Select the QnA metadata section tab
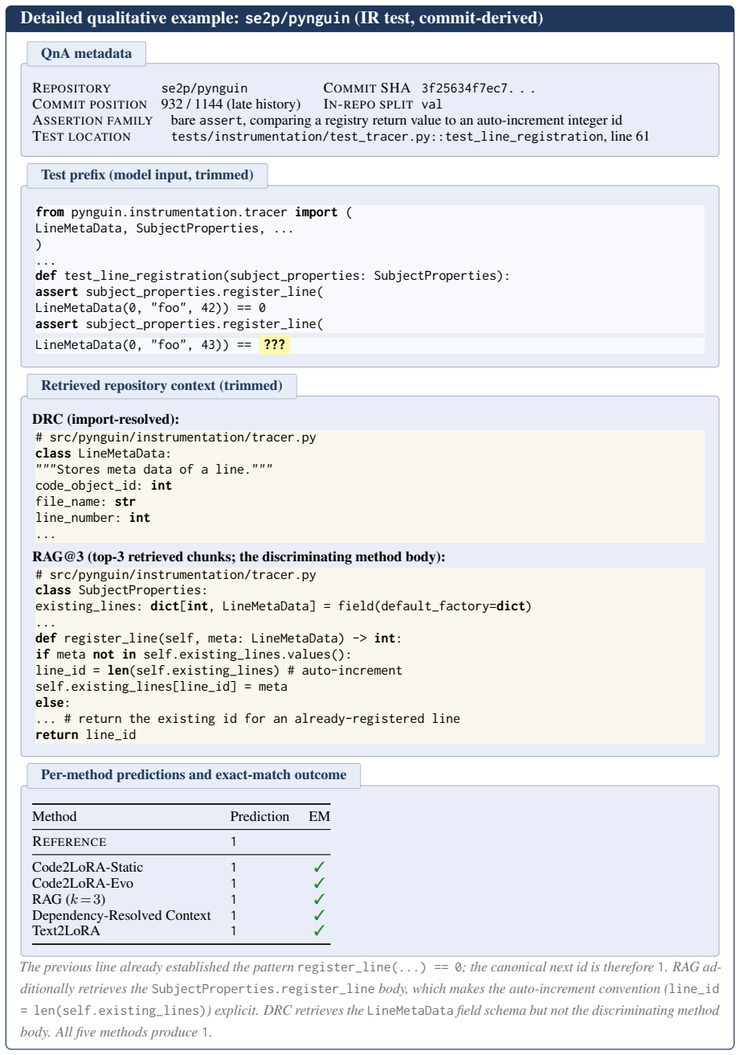This screenshot has height=1055, width=740. [86, 54]
